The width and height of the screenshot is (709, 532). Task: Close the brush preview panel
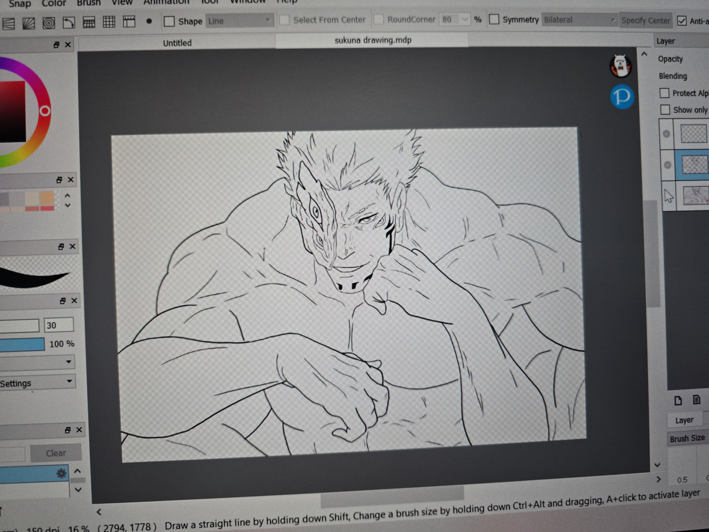(73, 246)
